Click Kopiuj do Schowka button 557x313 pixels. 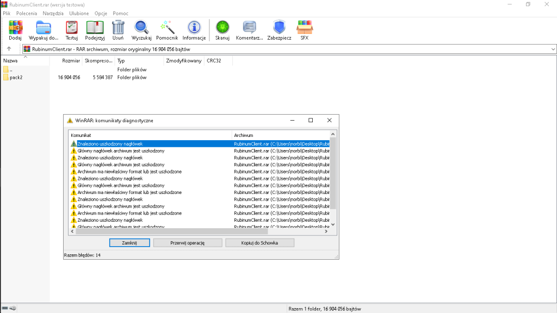coord(259,243)
